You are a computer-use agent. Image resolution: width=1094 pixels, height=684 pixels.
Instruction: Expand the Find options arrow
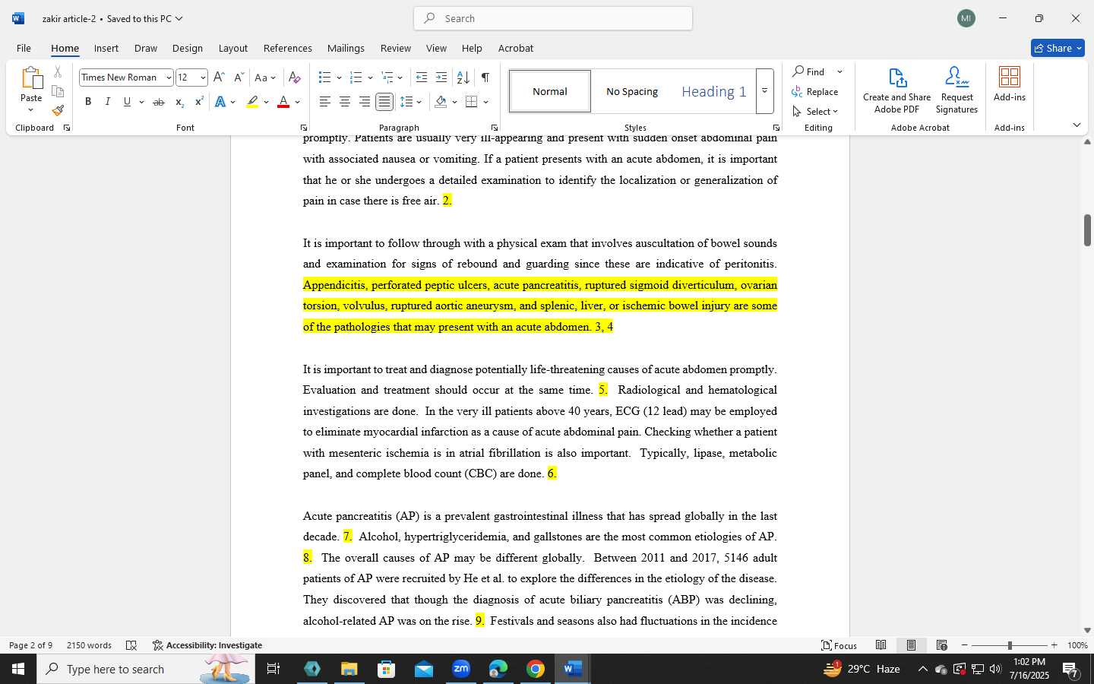coord(839,72)
